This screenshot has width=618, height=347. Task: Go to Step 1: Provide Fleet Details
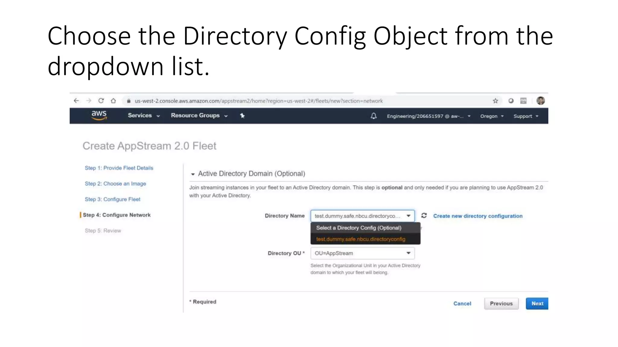[119, 168]
